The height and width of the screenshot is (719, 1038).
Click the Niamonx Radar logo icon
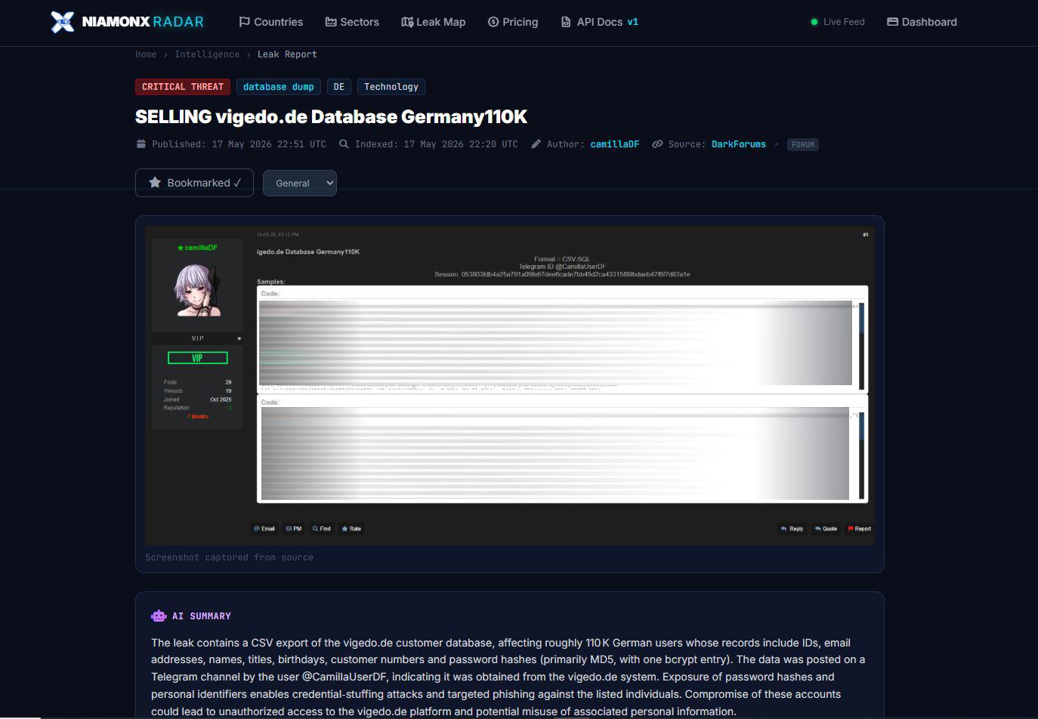pos(63,22)
